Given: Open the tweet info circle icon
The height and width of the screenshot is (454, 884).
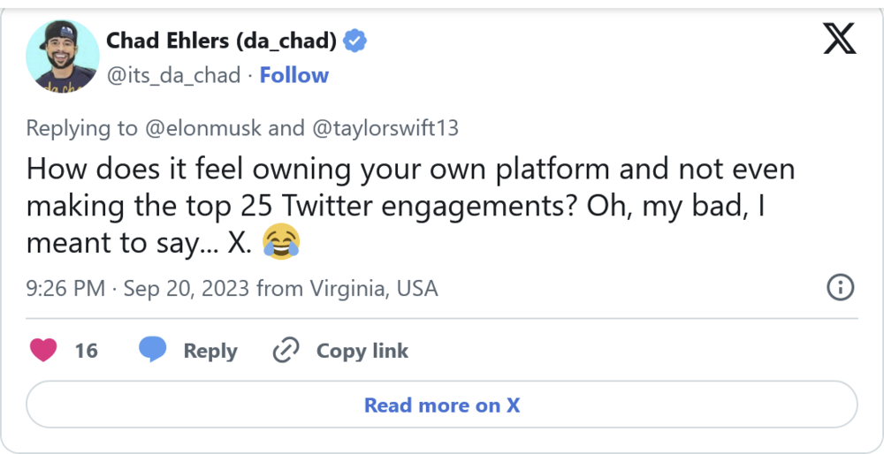Looking at the screenshot, I should click(x=839, y=287).
